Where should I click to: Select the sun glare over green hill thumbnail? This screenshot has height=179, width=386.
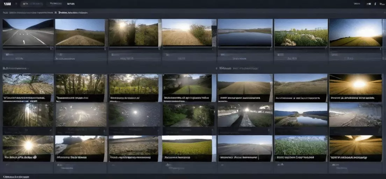(x=356, y=33)
